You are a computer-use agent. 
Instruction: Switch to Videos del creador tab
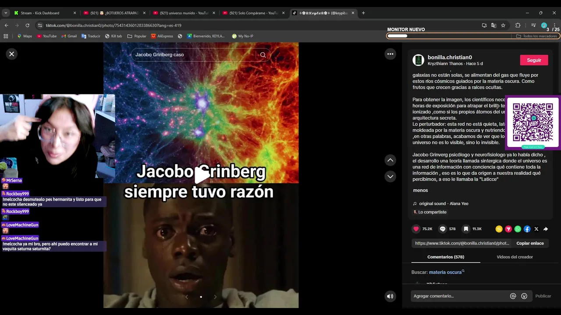click(515, 257)
